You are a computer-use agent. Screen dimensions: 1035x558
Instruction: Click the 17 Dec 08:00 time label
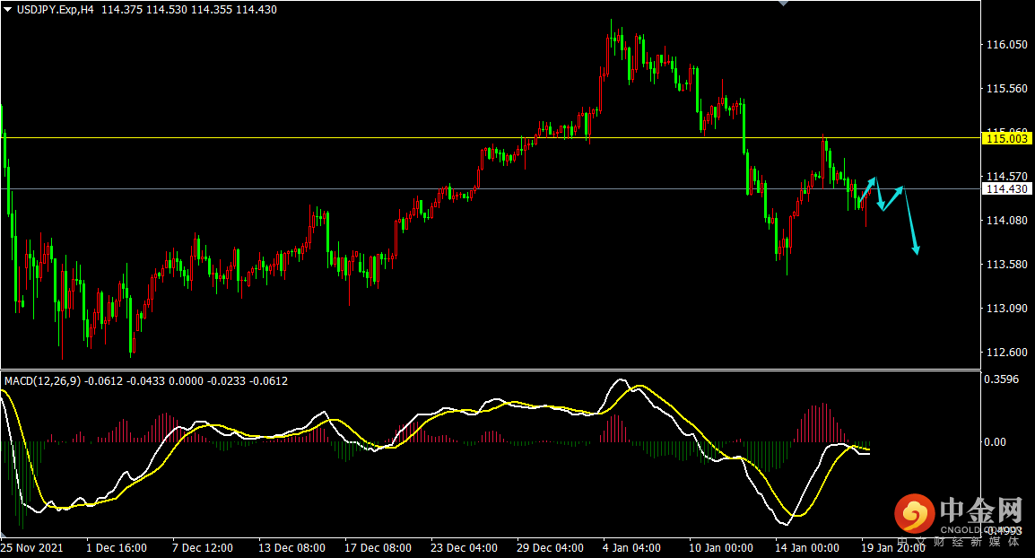378,547
